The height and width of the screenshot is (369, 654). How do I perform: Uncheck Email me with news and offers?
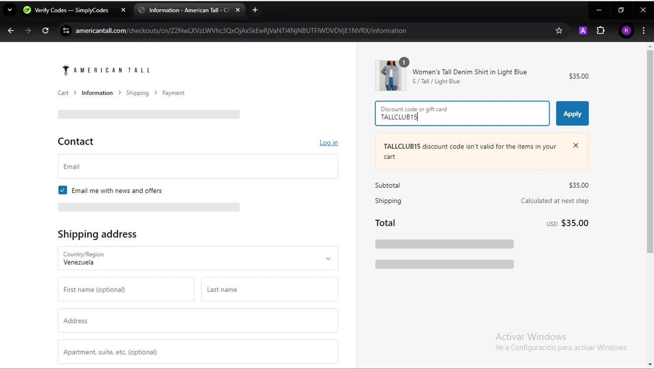pos(63,190)
